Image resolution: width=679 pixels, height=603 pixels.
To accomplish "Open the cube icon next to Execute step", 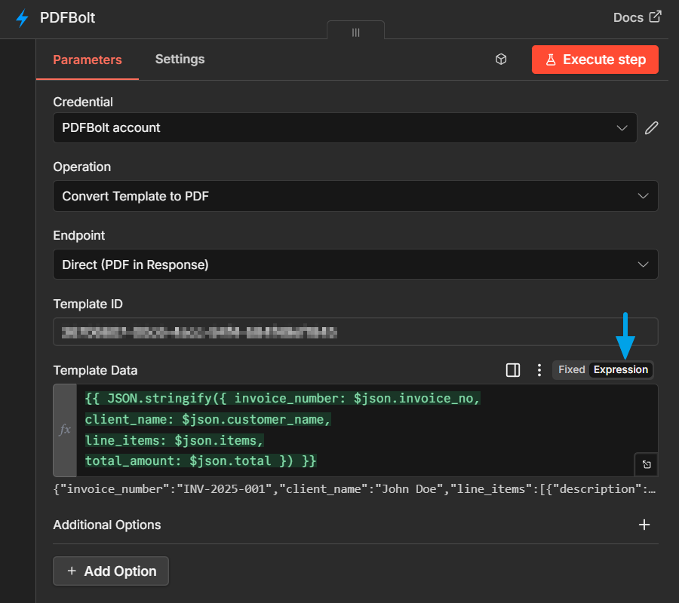I will click(501, 59).
